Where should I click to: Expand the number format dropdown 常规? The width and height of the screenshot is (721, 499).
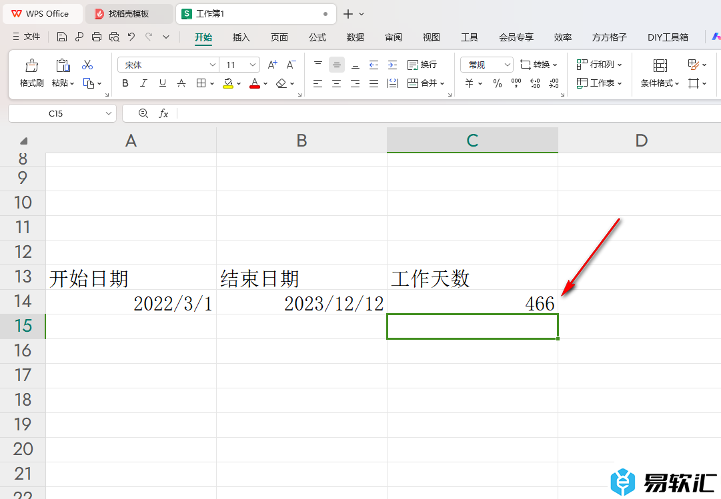coord(507,65)
